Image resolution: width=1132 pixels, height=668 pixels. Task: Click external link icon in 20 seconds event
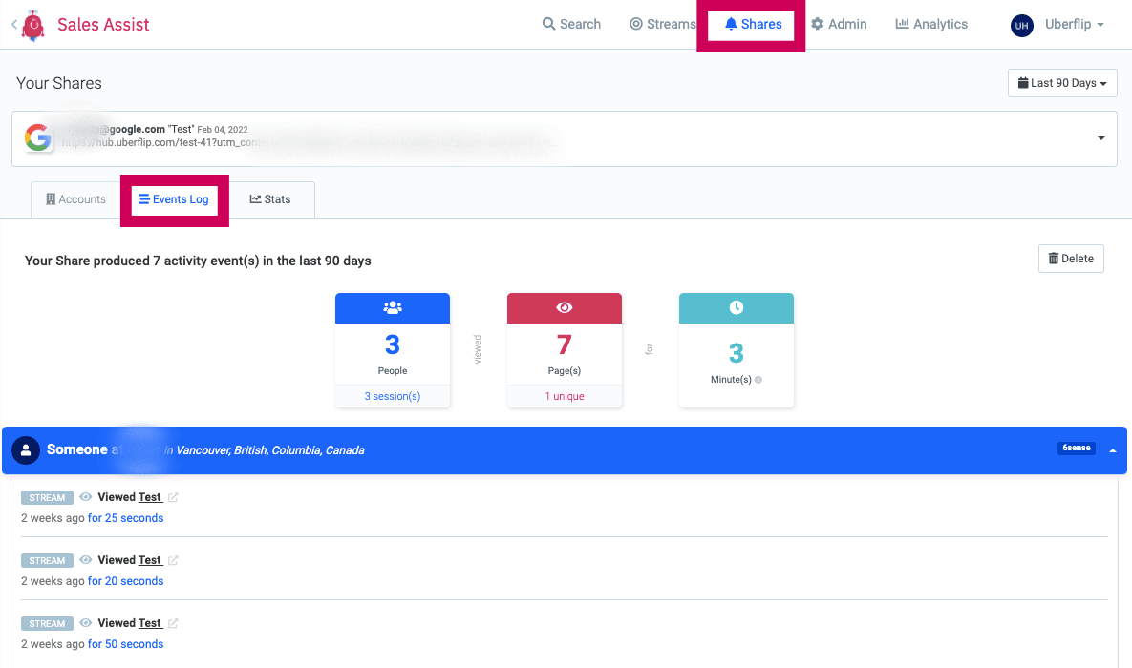[x=173, y=560]
